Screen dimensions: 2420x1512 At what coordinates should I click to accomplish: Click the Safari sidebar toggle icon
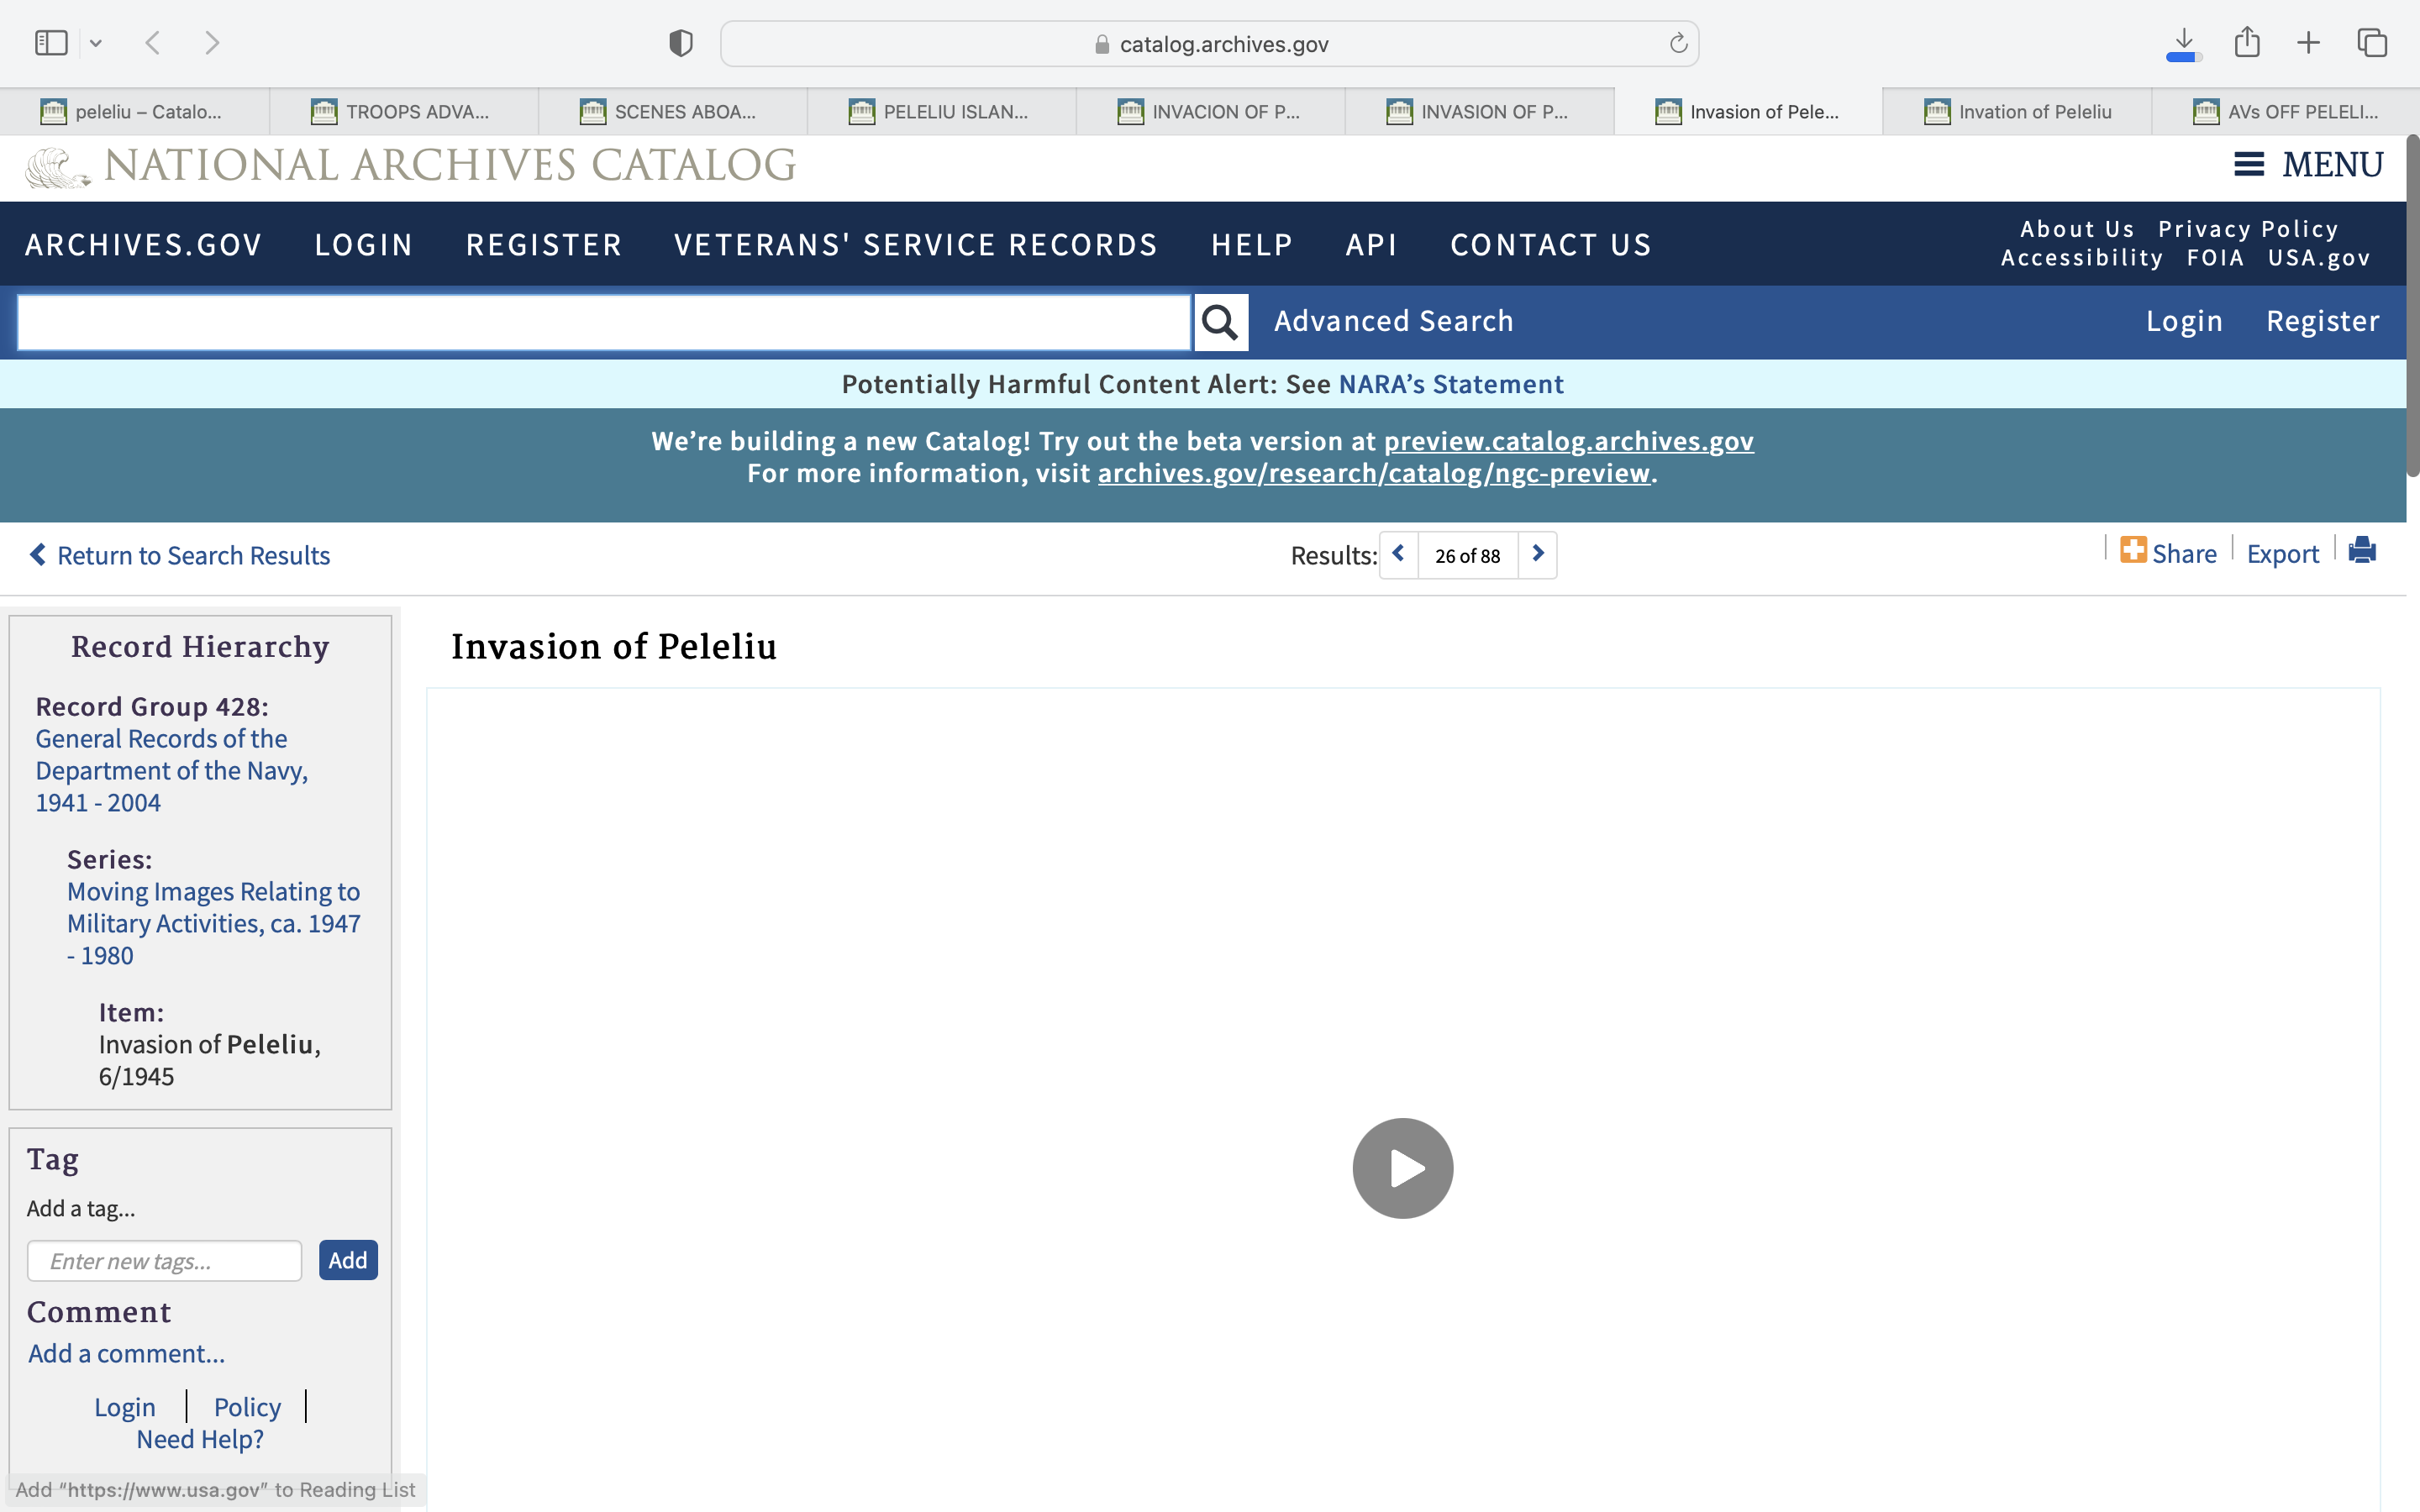(x=51, y=43)
